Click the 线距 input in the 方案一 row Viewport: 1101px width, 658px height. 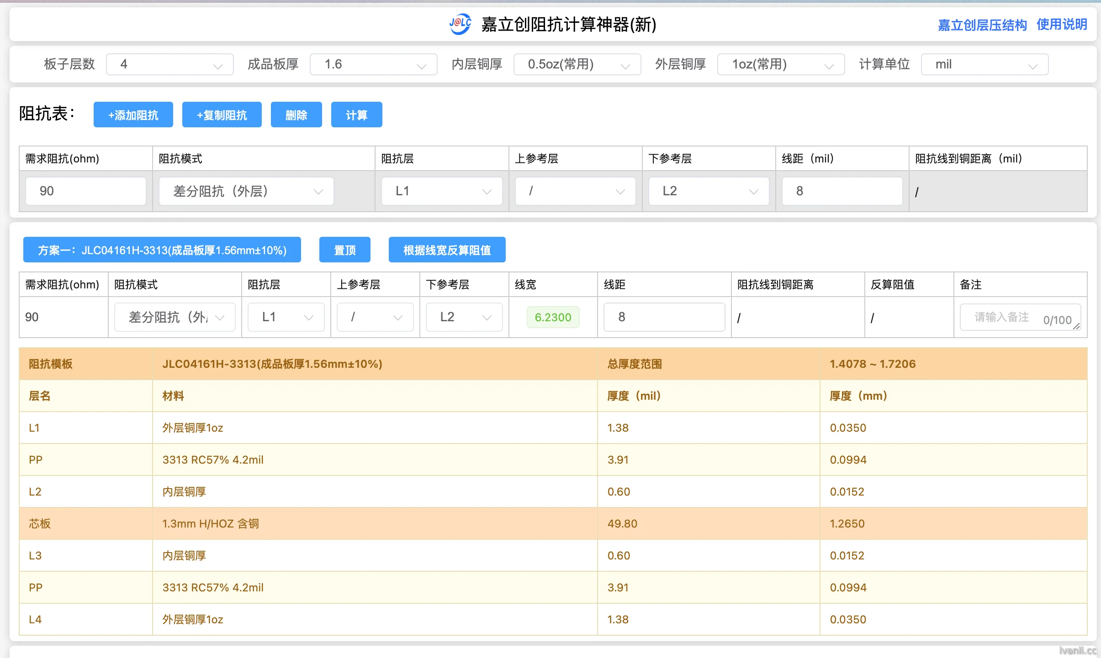(664, 317)
